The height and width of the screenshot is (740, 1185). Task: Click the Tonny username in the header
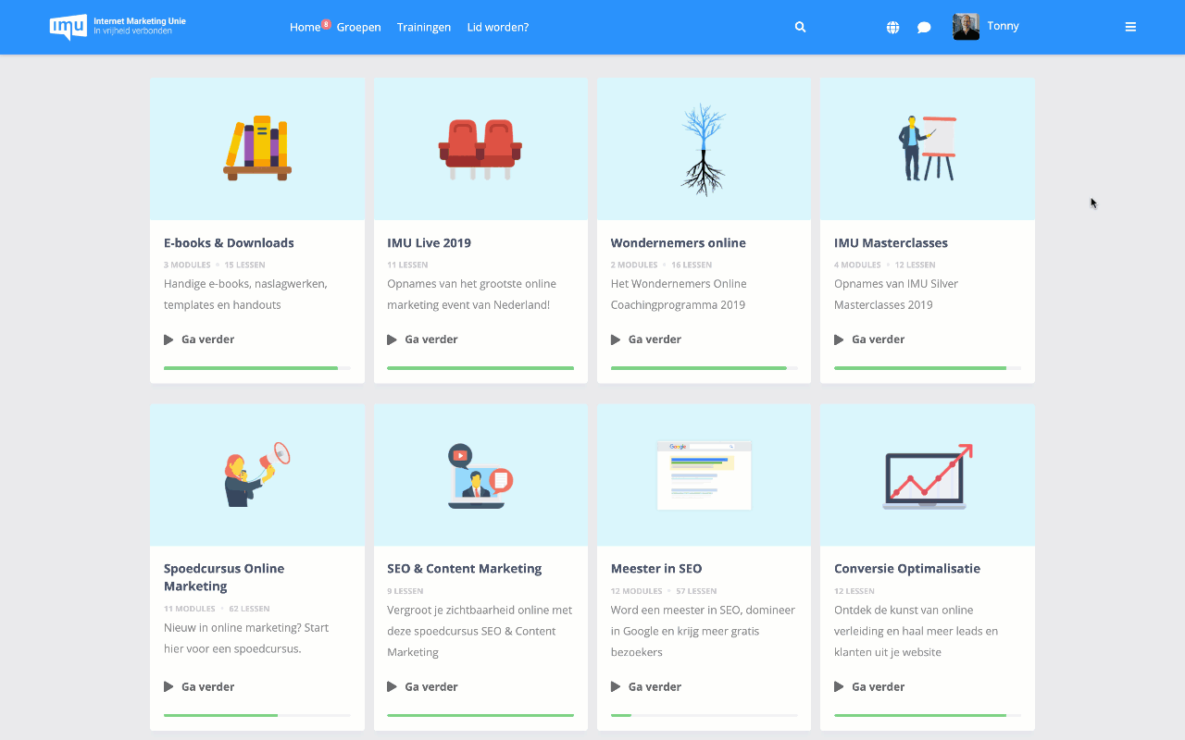(1004, 26)
